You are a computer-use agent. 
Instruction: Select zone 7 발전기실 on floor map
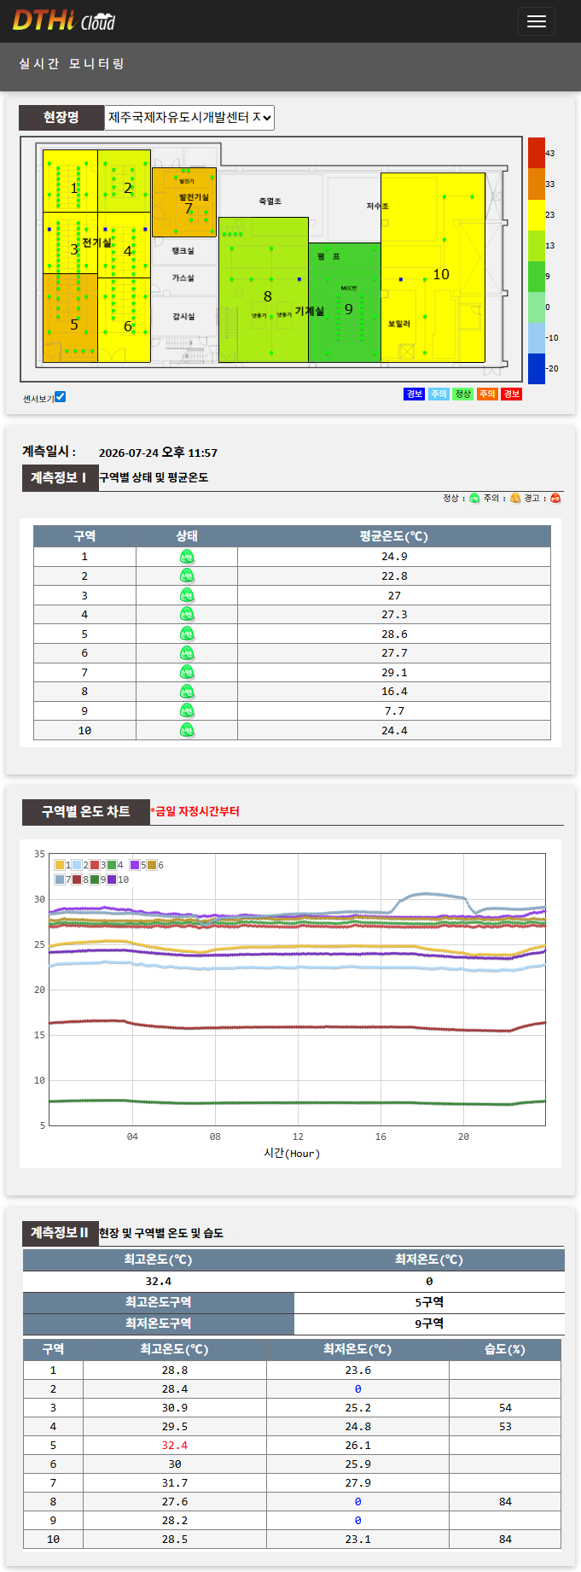pyautogui.click(x=184, y=202)
